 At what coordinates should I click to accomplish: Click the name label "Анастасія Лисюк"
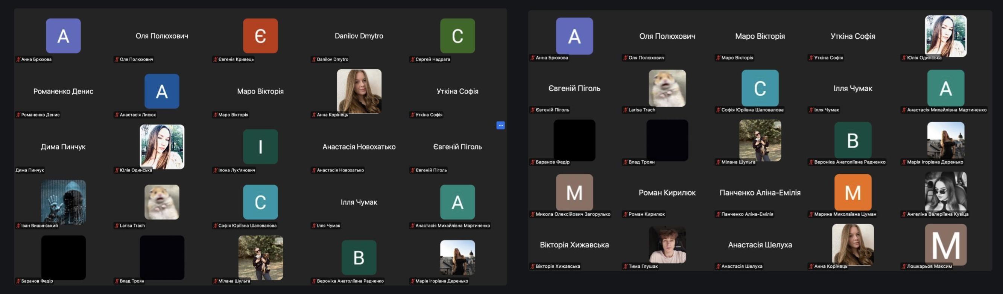138,115
